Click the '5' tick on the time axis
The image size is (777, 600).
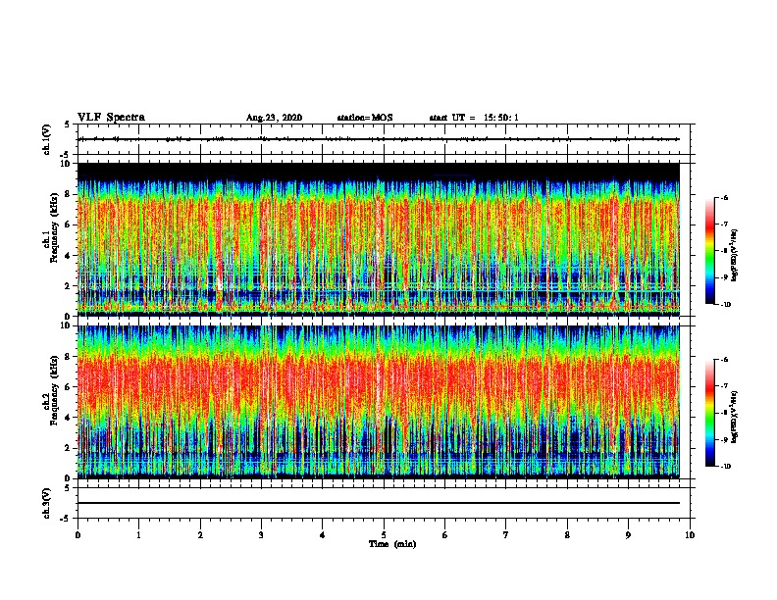(x=384, y=535)
